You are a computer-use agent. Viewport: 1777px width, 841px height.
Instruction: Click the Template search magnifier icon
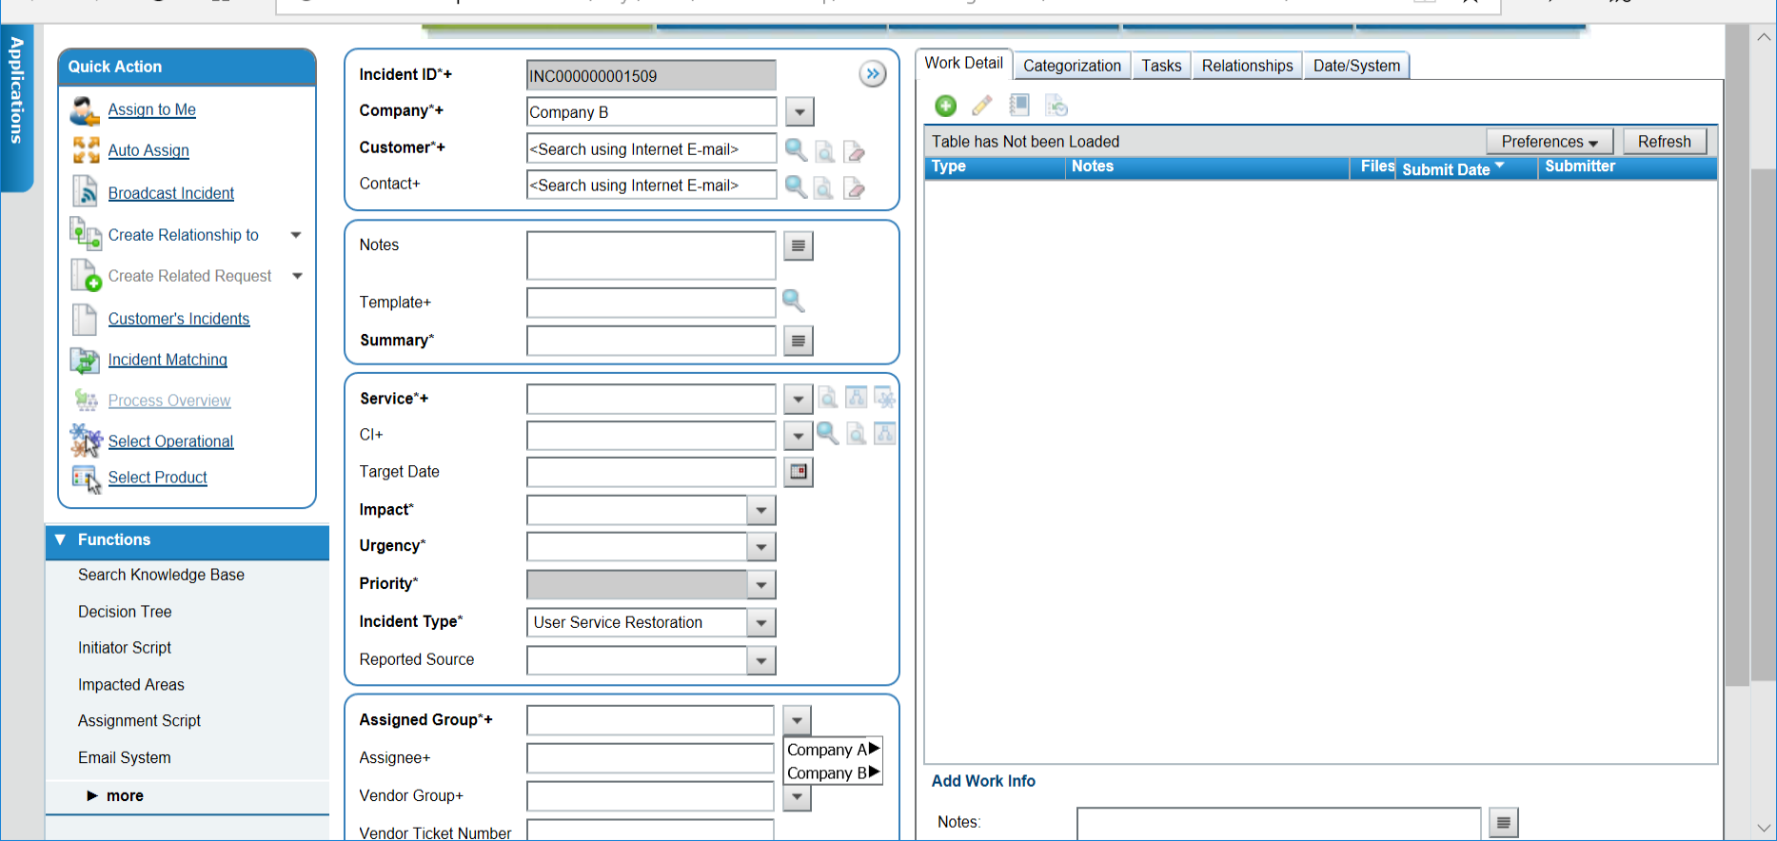click(793, 302)
